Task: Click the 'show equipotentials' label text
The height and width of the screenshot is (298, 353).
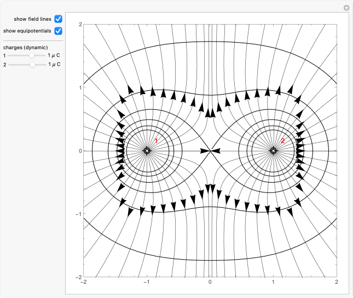Action: 27,31
